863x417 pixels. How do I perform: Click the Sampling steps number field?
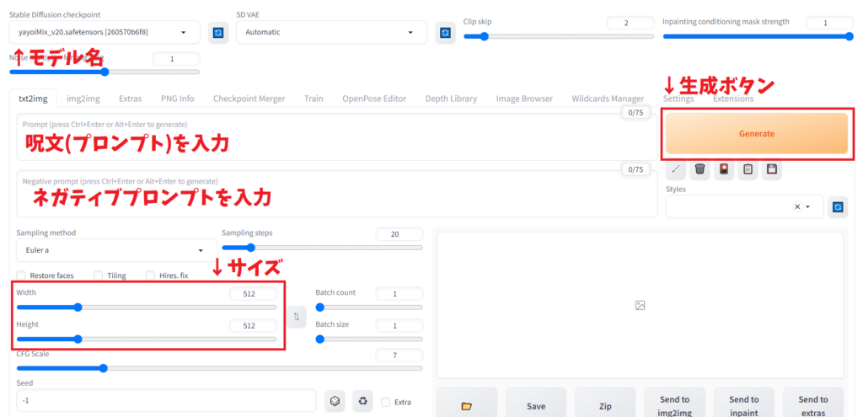click(x=399, y=234)
